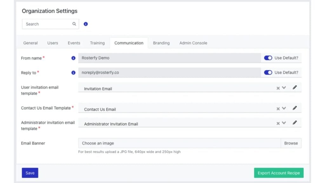Click the search magnifier icon
Screen dimensions: 325x183
74,24
